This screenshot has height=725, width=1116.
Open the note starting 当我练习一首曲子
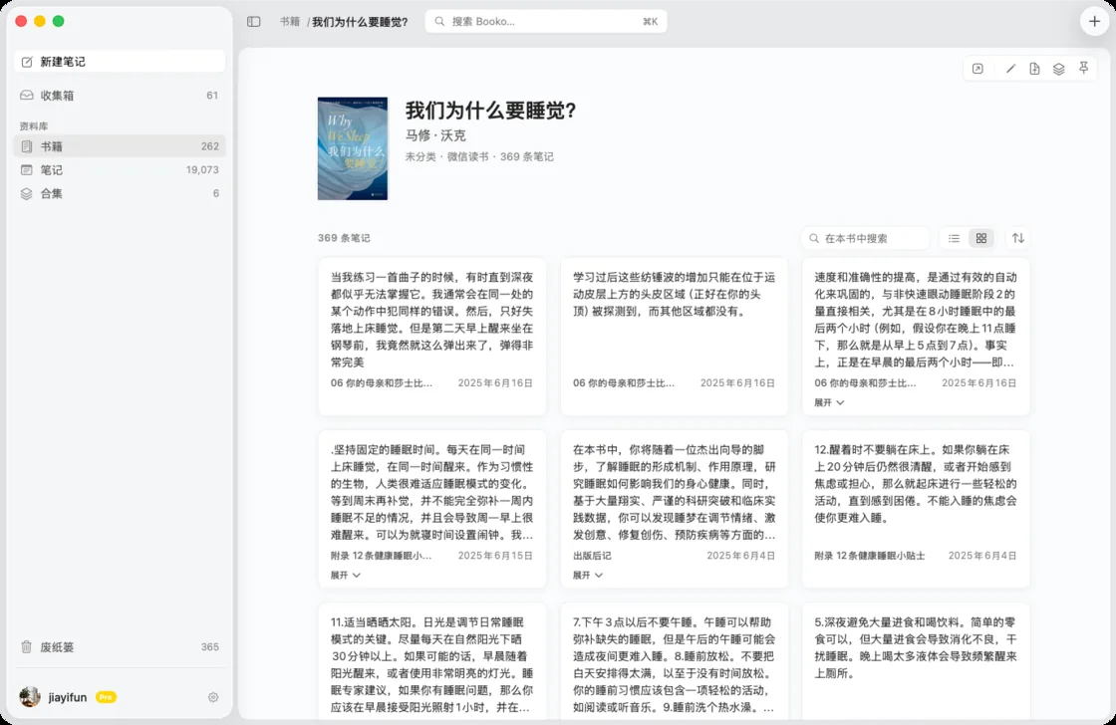(x=432, y=336)
